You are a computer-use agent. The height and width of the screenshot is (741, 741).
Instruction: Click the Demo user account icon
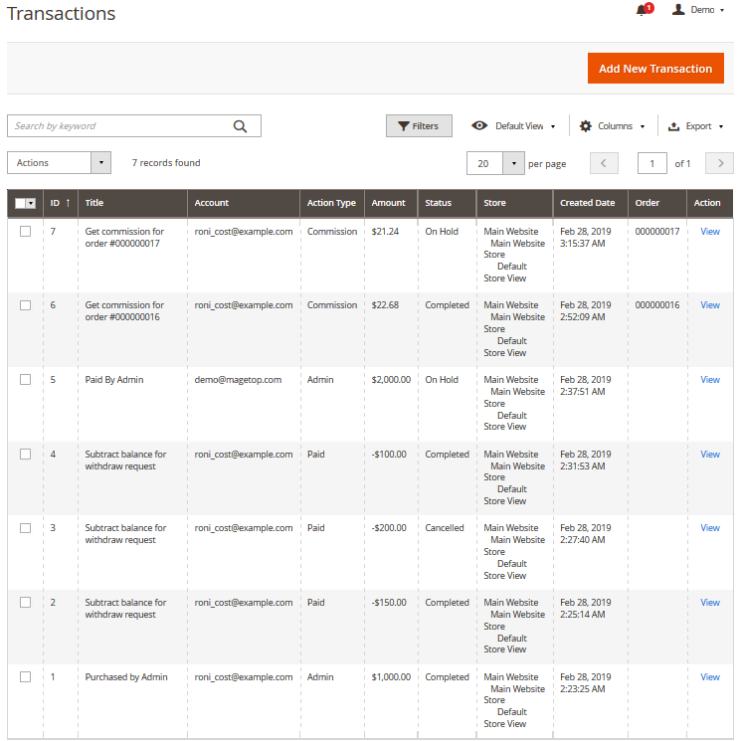(678, 10)
